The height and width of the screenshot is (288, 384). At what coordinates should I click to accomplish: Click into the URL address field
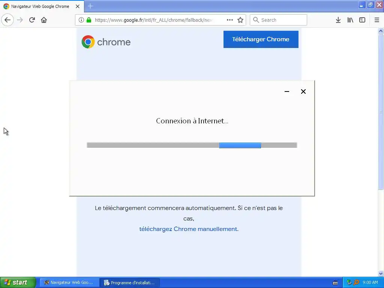click(x=154, y=20)
